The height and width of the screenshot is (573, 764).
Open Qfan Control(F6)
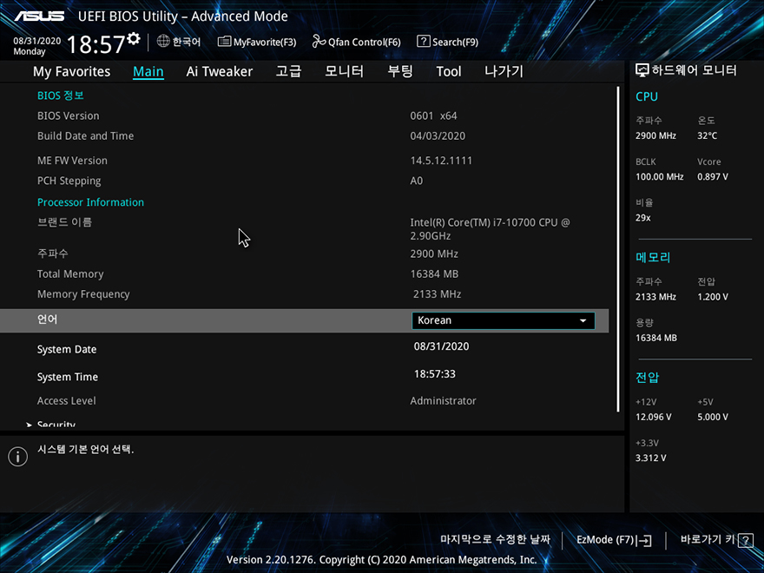tap(356, 42)
